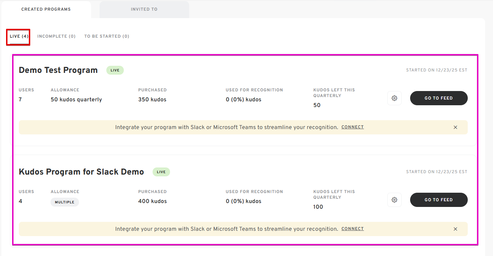Close integration banner under Kudos Program for Slack Demo
493x256 pixels.
coord(455,229)
